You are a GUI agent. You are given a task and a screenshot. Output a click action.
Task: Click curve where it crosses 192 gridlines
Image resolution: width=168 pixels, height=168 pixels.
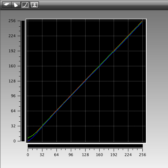point(114,51)
